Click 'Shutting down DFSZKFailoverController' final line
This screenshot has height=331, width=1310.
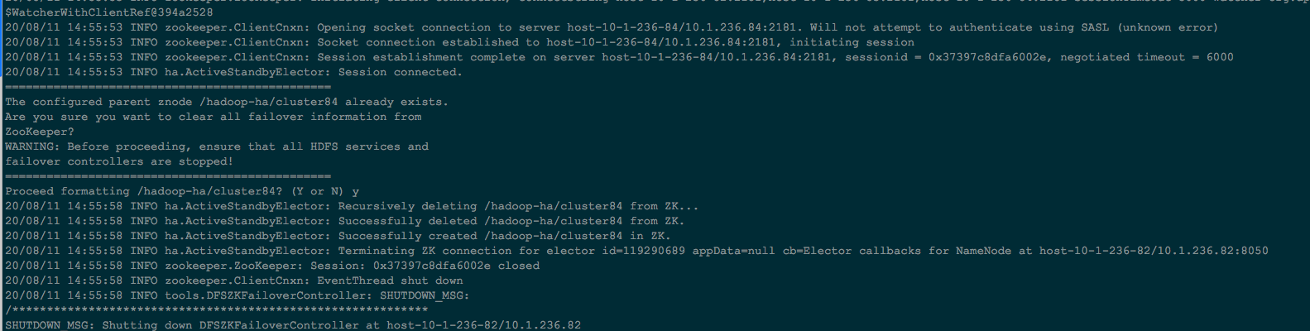pos(293,325)
